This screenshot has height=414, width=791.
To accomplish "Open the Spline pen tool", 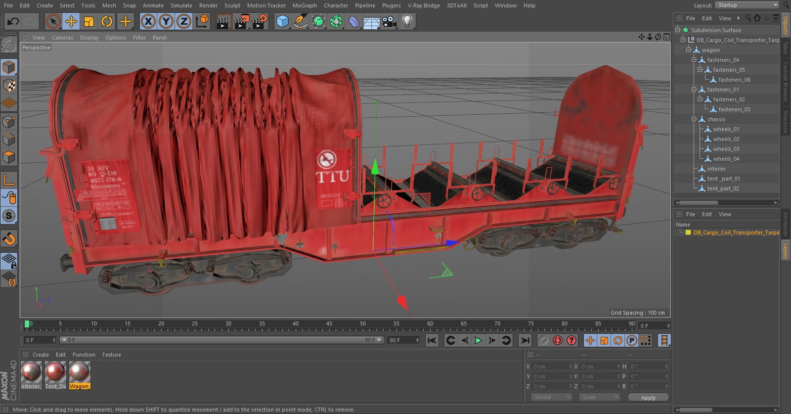I will click(x=300, y=21).
